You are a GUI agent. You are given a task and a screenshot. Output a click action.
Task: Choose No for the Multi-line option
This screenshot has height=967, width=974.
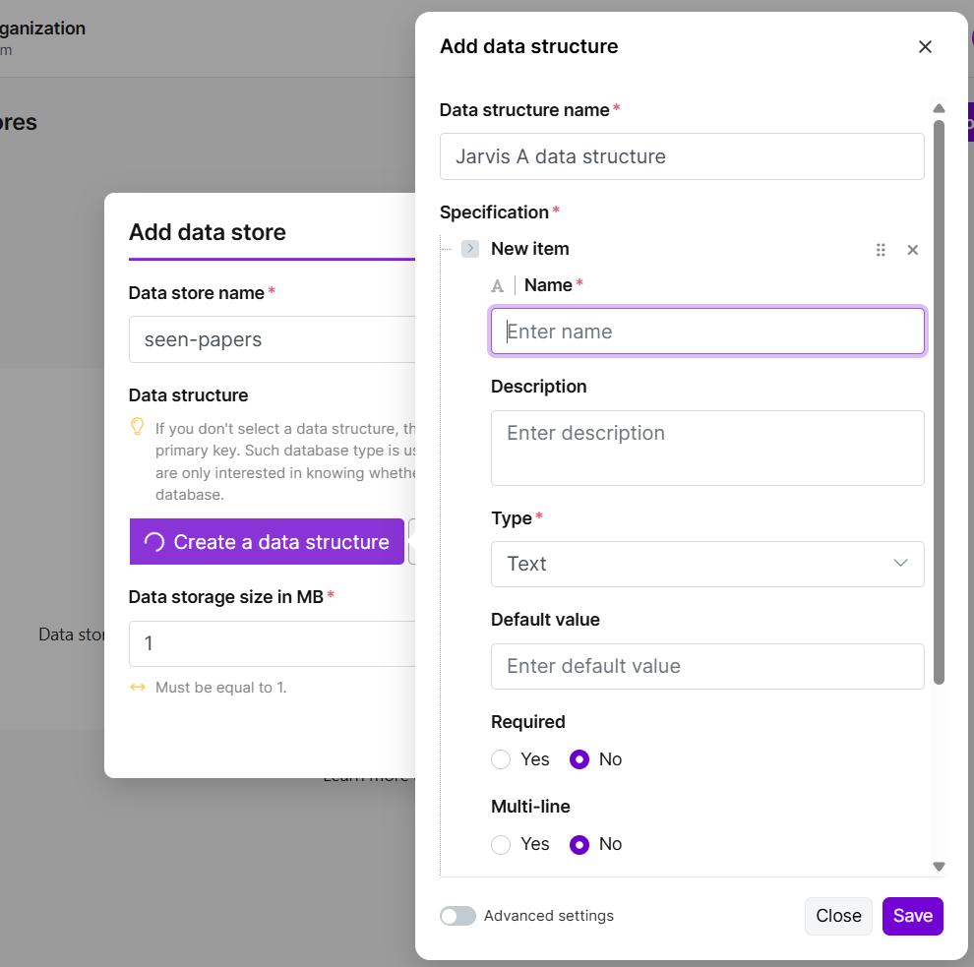click(579, 844)
